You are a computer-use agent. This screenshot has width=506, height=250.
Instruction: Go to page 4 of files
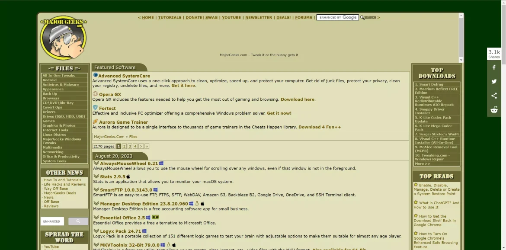(135, 146)
